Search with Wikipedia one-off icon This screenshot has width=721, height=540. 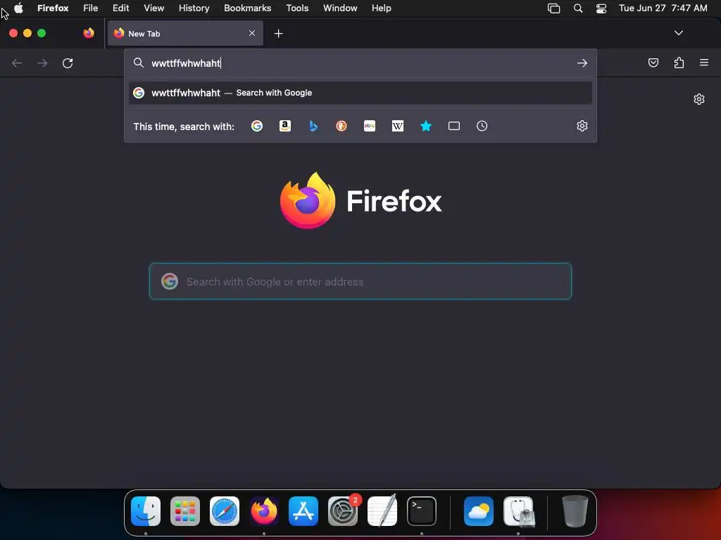coord(398,126)
